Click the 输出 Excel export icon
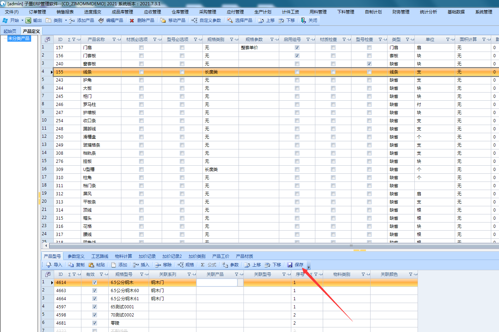This screenshot has height=332, width=499. [x=29, y=20]
